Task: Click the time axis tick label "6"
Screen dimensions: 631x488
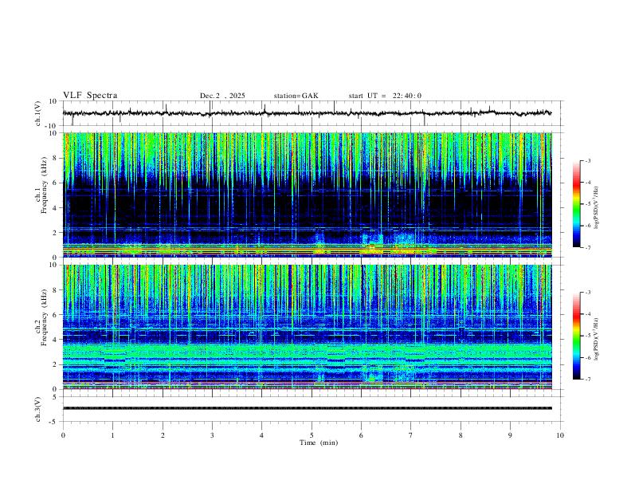Action: 362,435
